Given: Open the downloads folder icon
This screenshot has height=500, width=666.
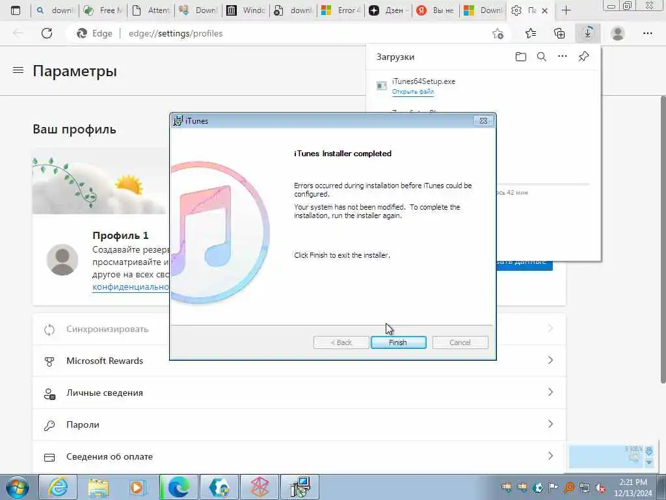Looking at the screenshot, I should pos(521,57).
